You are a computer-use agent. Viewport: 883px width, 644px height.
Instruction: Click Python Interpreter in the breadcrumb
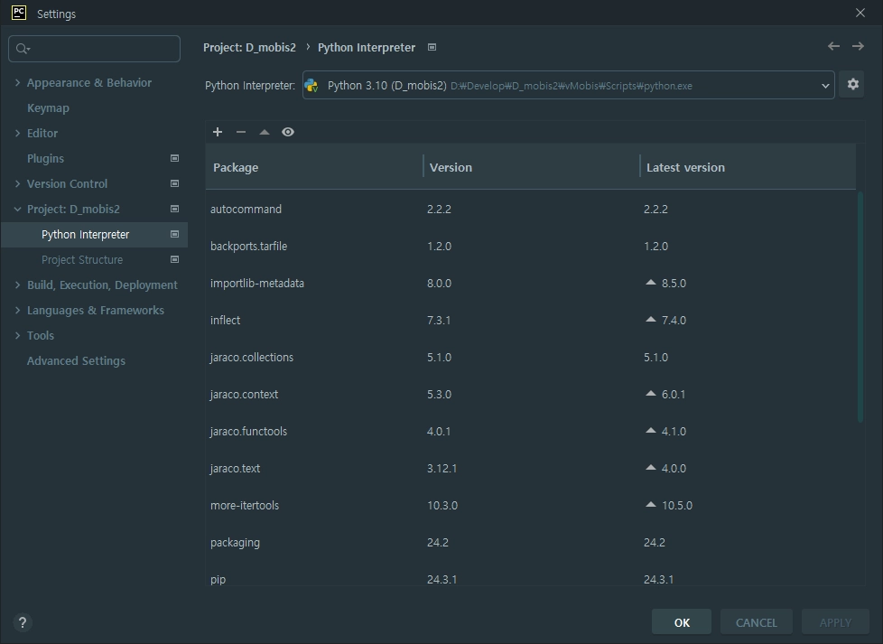(x=367, y=47)
